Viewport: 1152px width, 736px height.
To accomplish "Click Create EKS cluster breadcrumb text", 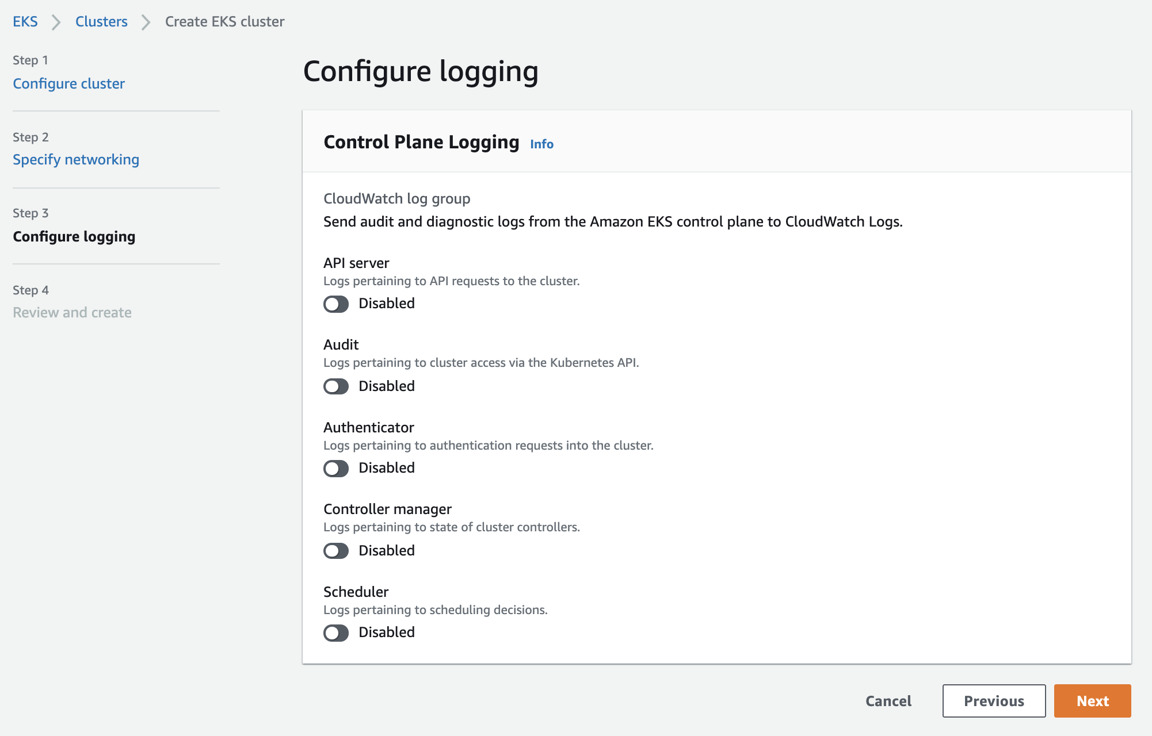I will [224, 22].
